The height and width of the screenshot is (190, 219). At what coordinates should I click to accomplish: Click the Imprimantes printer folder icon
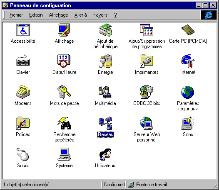tap(147, 61)
